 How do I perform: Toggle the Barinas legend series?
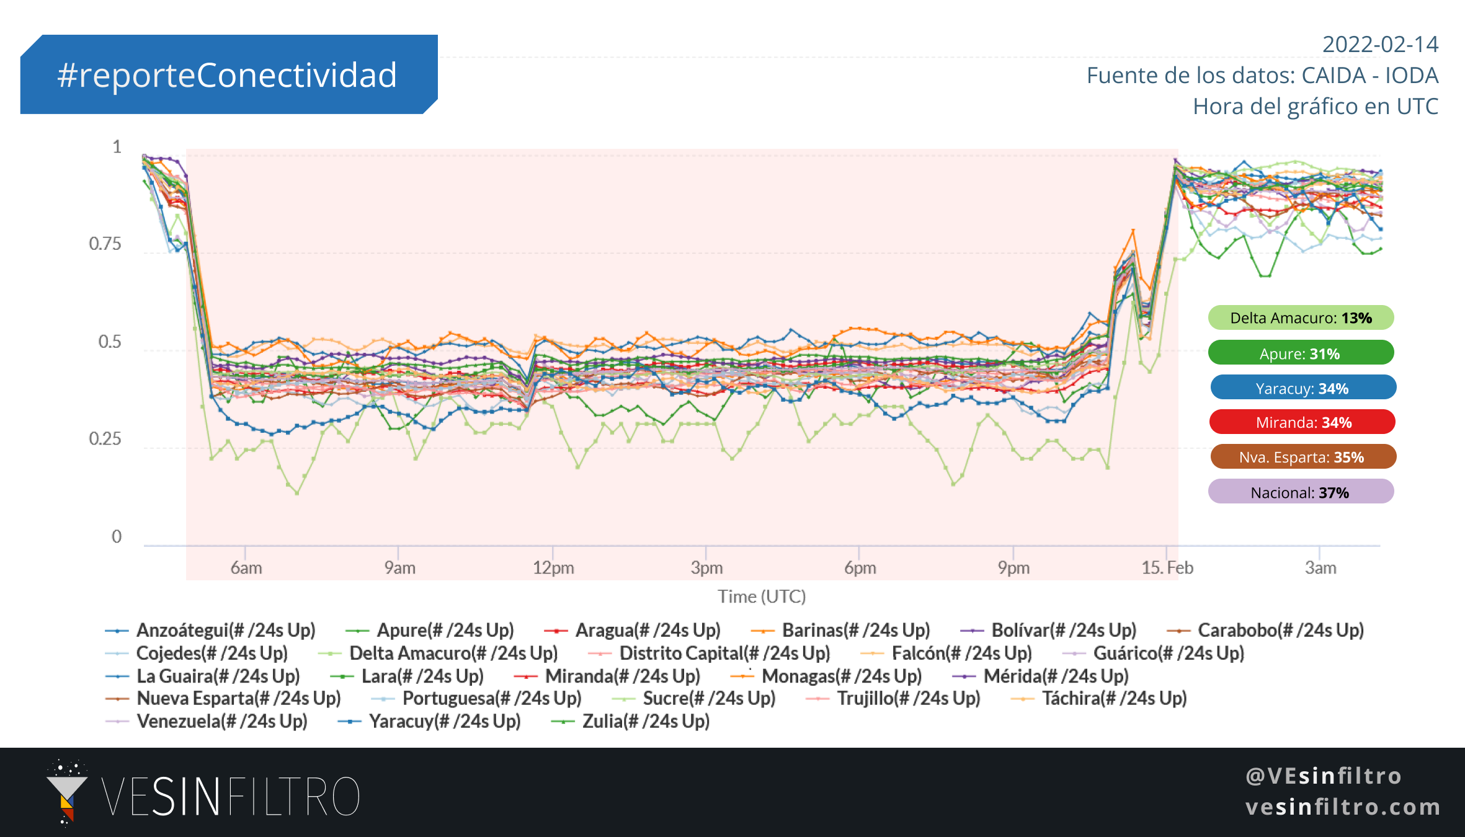(840, 630)
